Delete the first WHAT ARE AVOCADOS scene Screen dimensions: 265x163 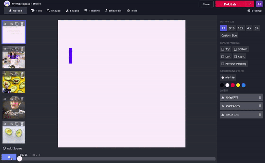(x=22, y=24)
